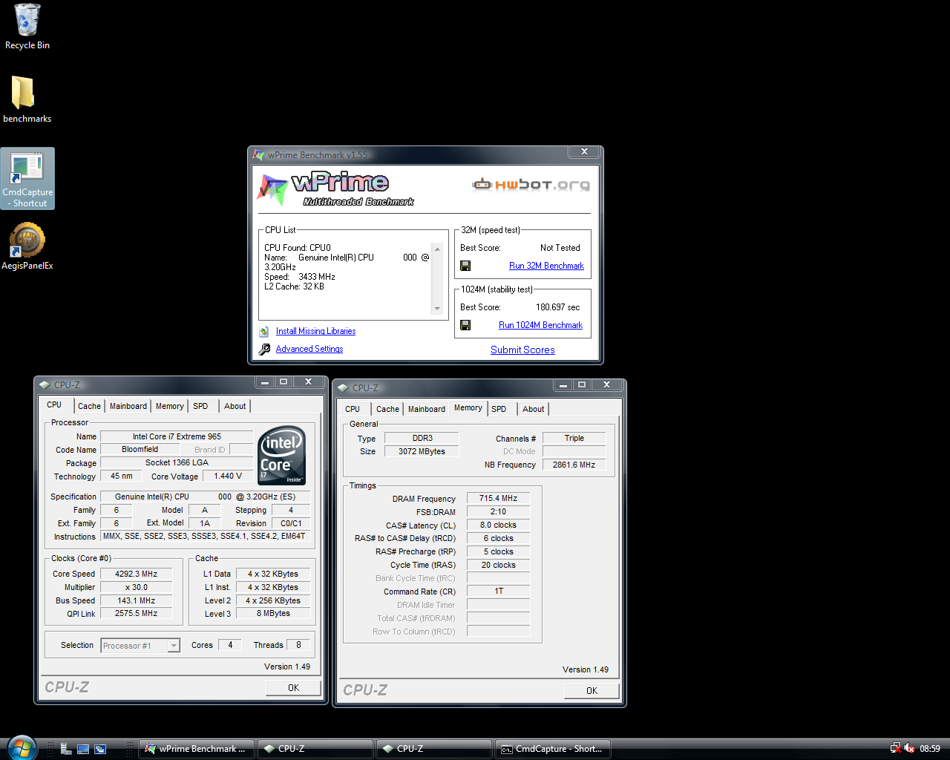The width and height of the screenshot is (950, 760).
Task: Click the Submit Scores link
Action: [x=522, y=350]
